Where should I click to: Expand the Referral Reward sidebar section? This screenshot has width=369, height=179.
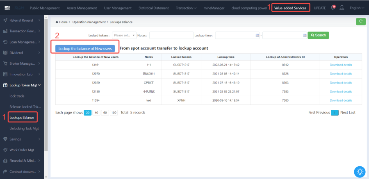pyautogui.click(x=39, y=20)
